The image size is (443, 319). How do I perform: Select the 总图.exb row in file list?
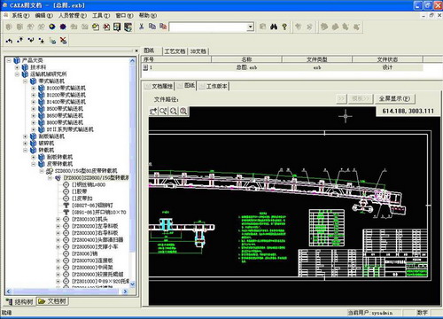[x=283, y=67]
